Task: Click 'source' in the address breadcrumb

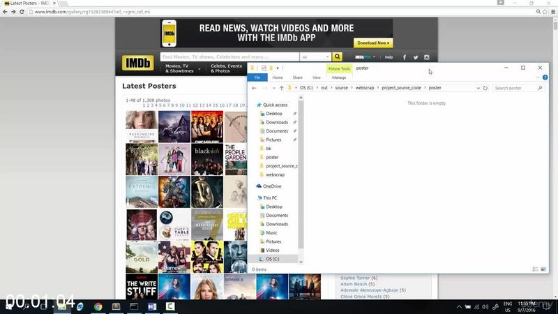Action: click(341, 88)
